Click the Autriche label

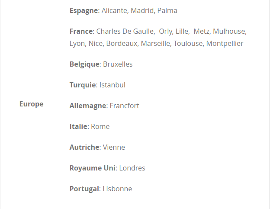click(x=84, y=147)
